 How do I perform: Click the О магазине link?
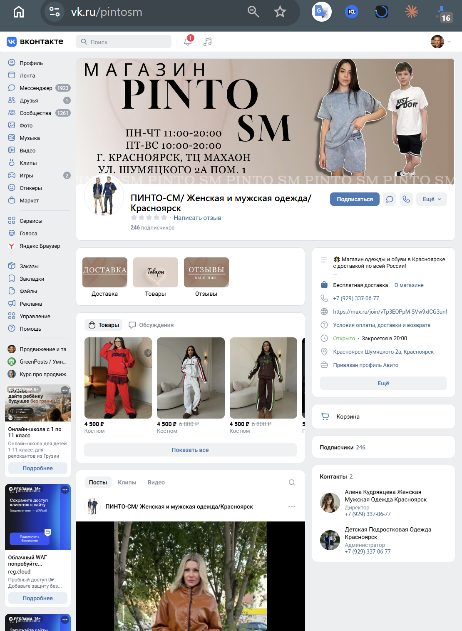(409, 285)
